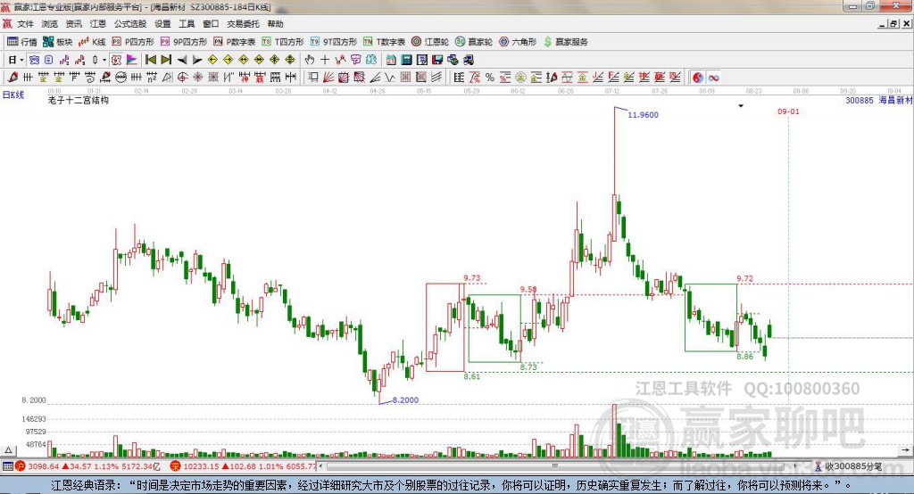Screen dimensions: 914x494
Task: Click the black right arrow icon
Action: point(197,60)
